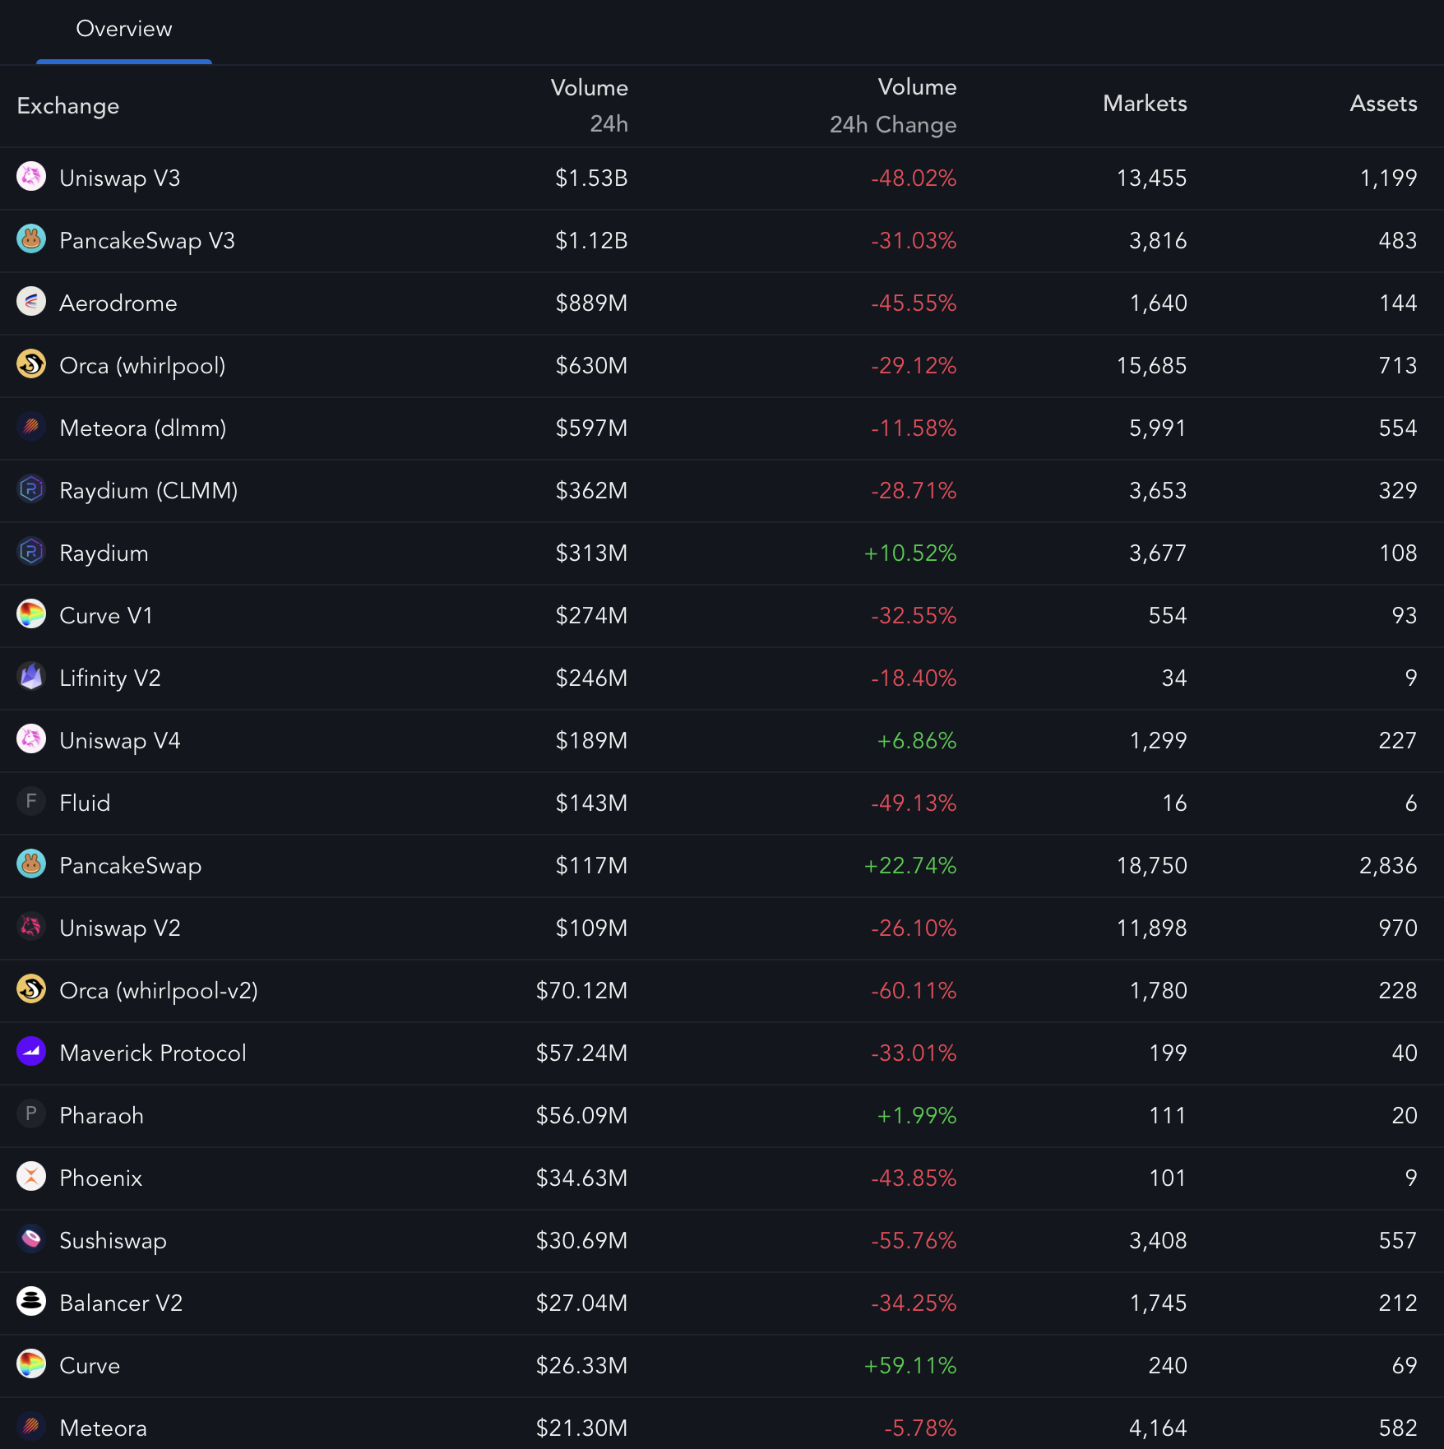Image resolution: width=1444 pixels, height=1449 pixels.
Task: Sort table by Volume 24h header
Action: click(589, 105)
